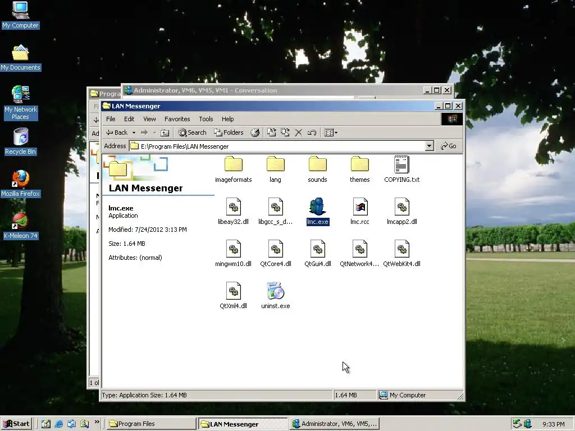Select QtCore4.dll file
The height and width of the screenshot is (431, 575).
tap(275, 254)
